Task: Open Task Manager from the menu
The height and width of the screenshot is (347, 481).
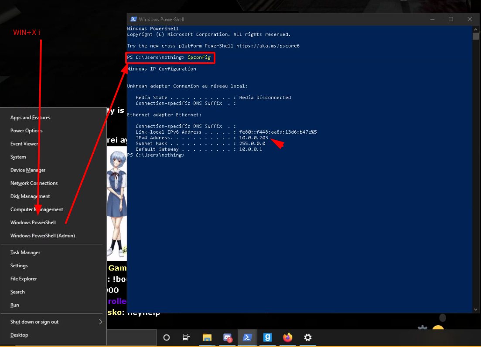Action: click(53, 253)
